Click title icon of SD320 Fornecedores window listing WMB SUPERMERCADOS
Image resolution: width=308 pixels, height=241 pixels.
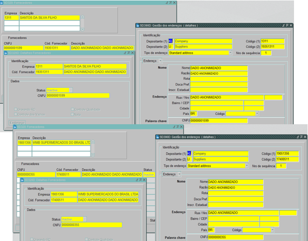pos(15,127)
